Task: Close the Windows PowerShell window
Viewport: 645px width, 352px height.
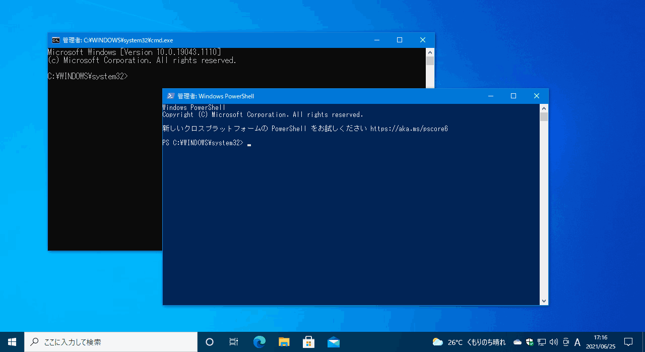Action: 537,96
